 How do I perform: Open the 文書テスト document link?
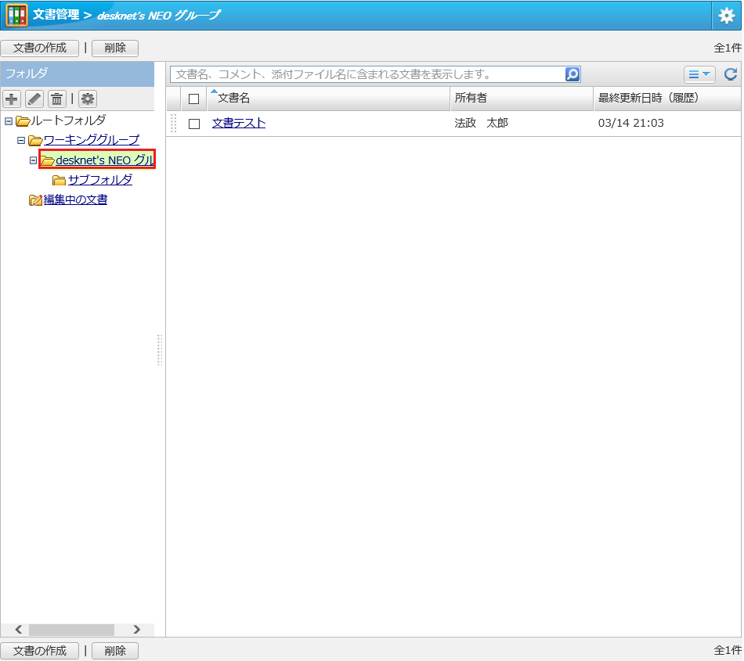pyautogui.click(x=239, y=123)
